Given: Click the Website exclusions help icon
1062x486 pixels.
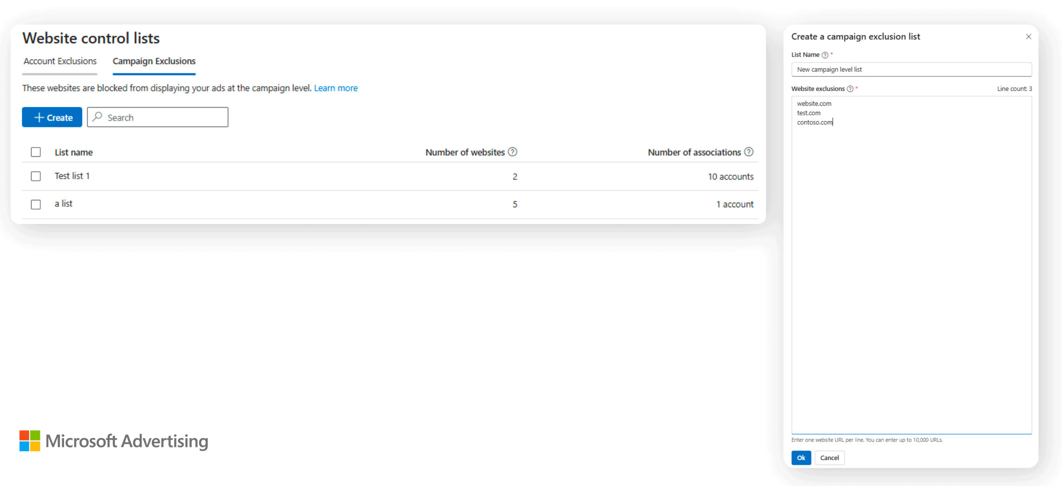Looking at the screenshot, I should (x=850, y=89).
